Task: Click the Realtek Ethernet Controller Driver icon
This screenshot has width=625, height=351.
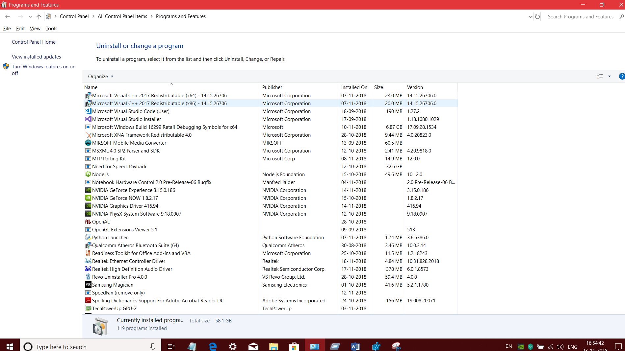Action: click(88, 261)
